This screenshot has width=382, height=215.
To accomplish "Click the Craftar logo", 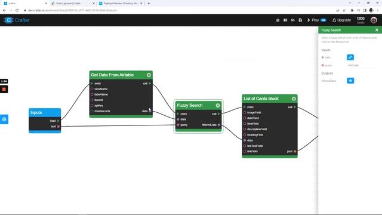I will [17, 20].
